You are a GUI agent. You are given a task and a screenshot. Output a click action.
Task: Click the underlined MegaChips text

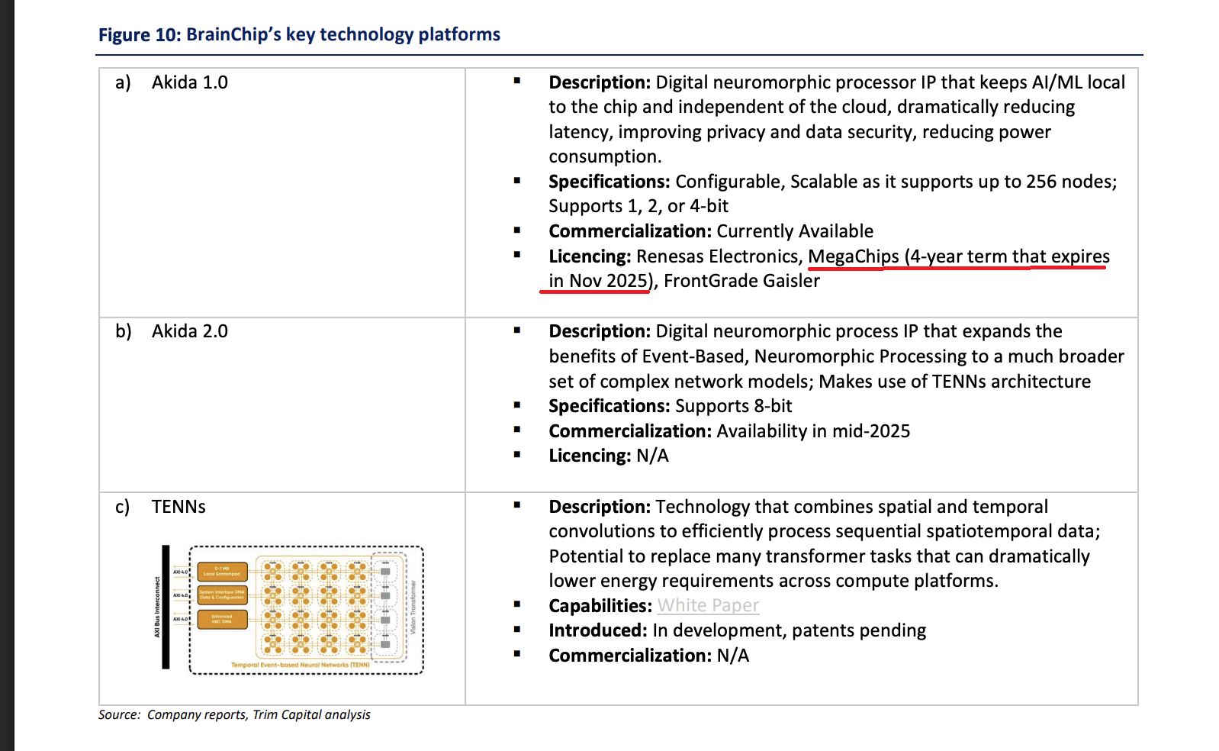[x=854, y=256]
